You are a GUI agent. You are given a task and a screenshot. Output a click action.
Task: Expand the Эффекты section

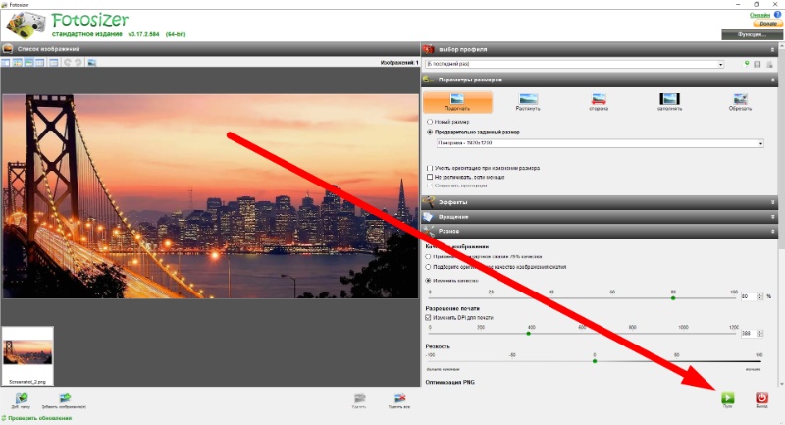coord(600,202)
